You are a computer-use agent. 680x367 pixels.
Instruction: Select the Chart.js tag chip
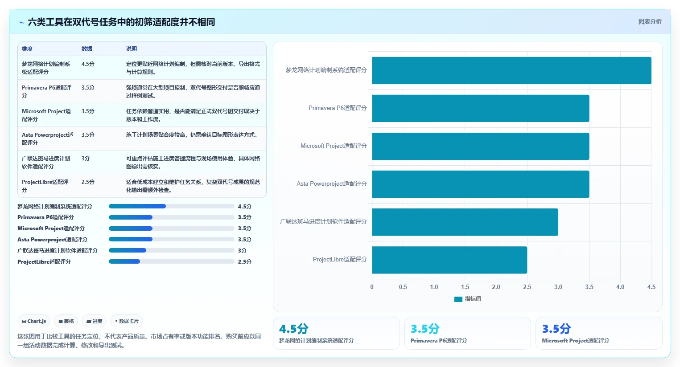[34, 321]
